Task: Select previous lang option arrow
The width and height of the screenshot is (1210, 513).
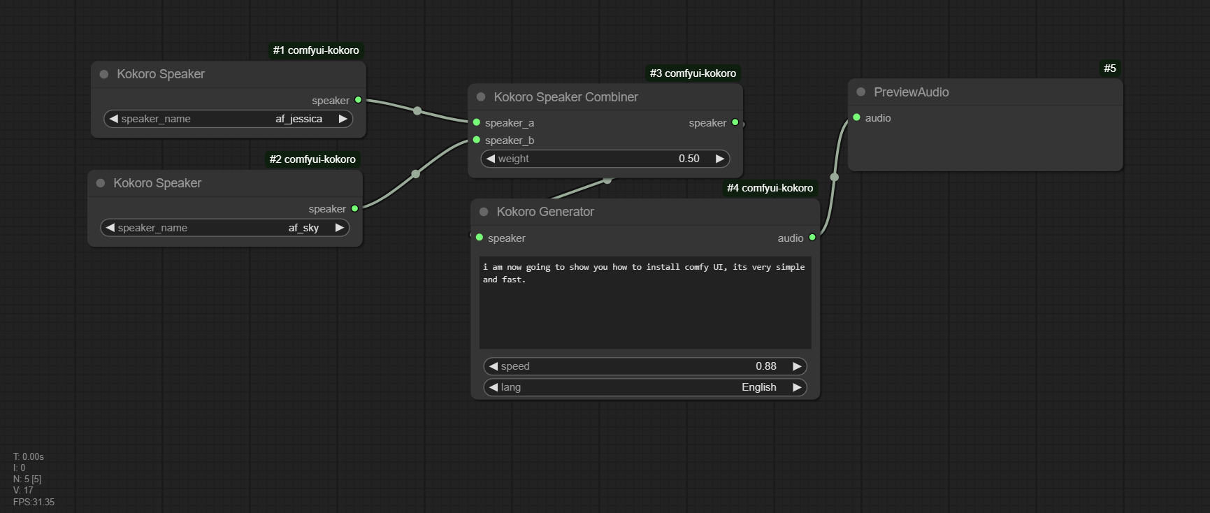Action: click(494, 387)
